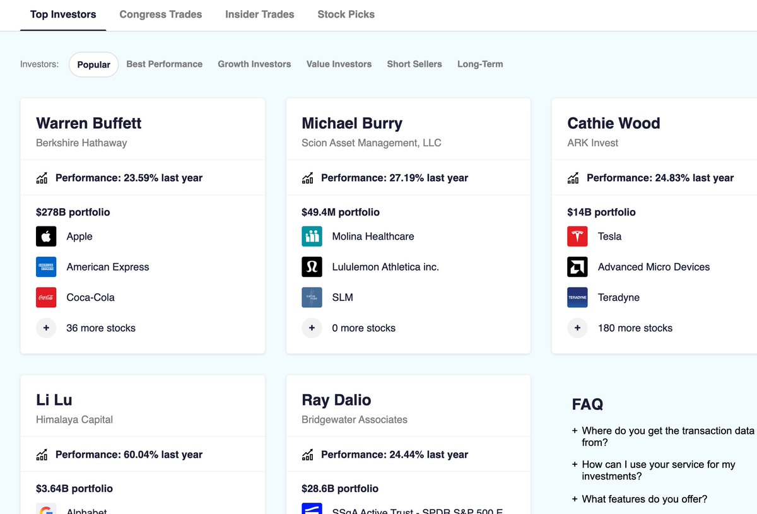The height and width of the screenshot is (514, 757).
Task: Open the Insider Trades tab
Action: click(x=260, y=14)
